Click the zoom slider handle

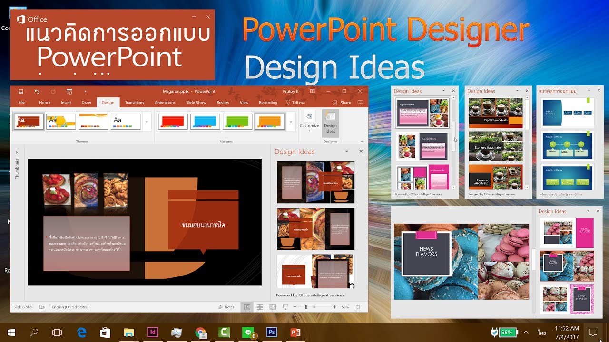306,307
